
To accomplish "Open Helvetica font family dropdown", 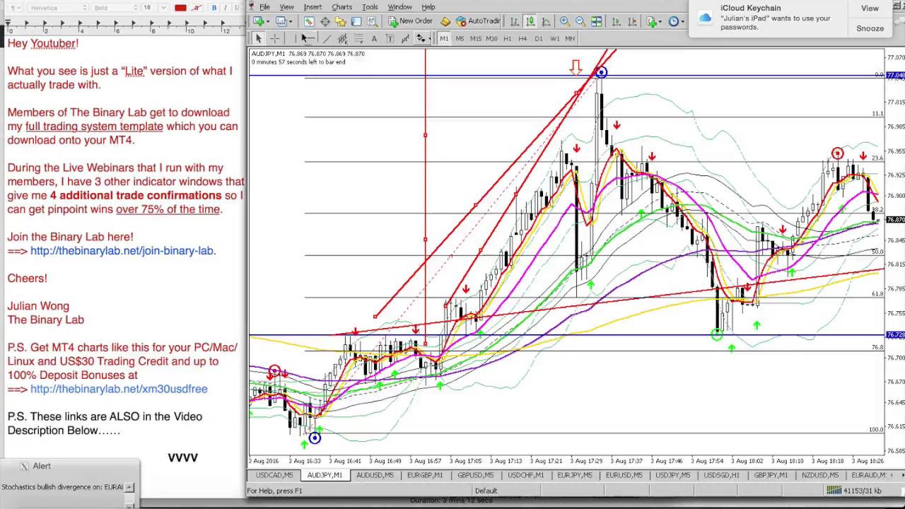I will point(57,8).
